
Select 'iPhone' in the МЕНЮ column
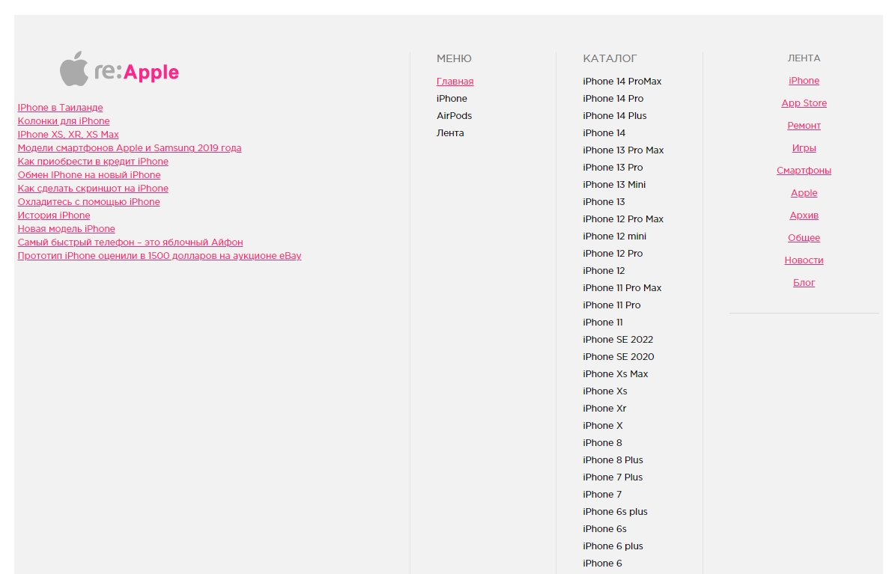click(452, 99)
